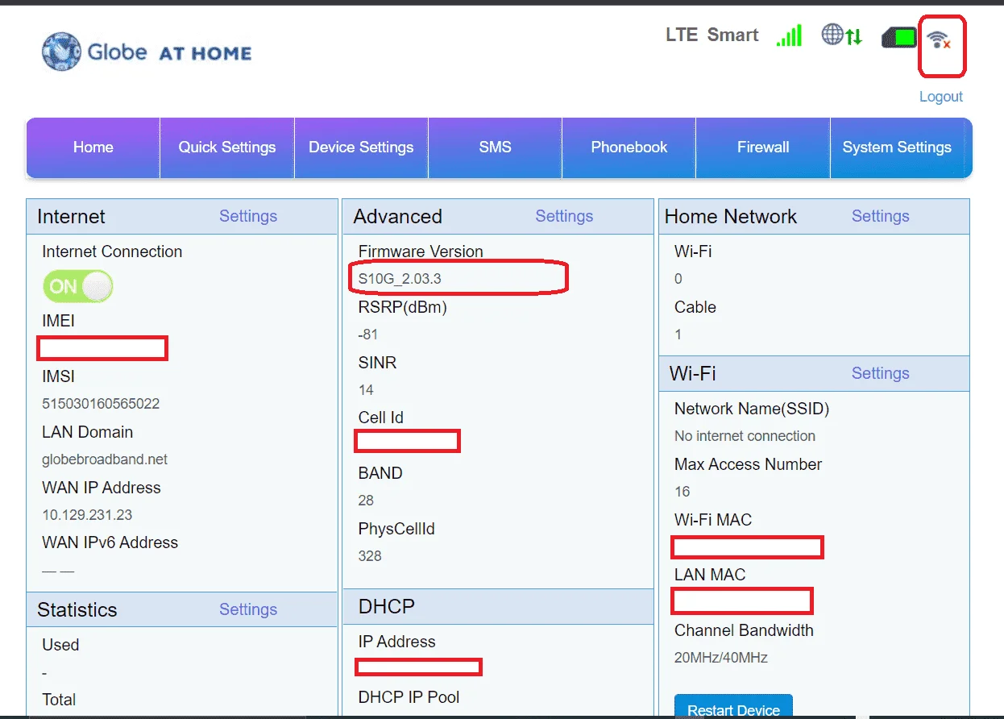Click the globe data transfer status icon
The height and width of the screenshot is (719, 1004).
point(841,35)
